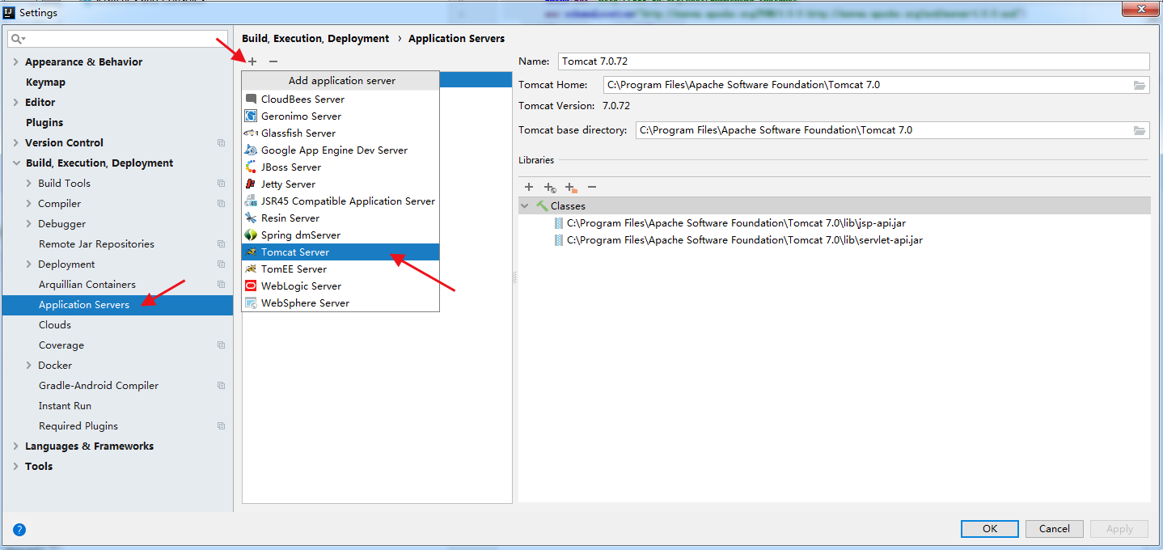This screenshot has width=1163, height=550.
Task: Open Gradle-Android Compiler settings
Action: [99, 385]
